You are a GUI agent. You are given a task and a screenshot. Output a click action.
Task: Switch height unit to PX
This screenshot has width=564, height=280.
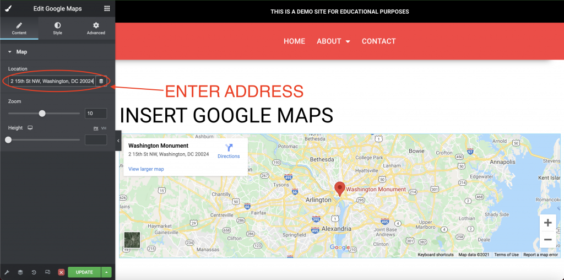tap(96, 128)
